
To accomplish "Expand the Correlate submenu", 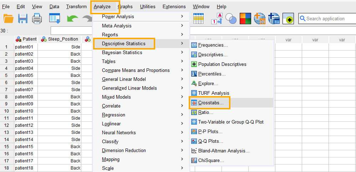I will click(141, 106).
